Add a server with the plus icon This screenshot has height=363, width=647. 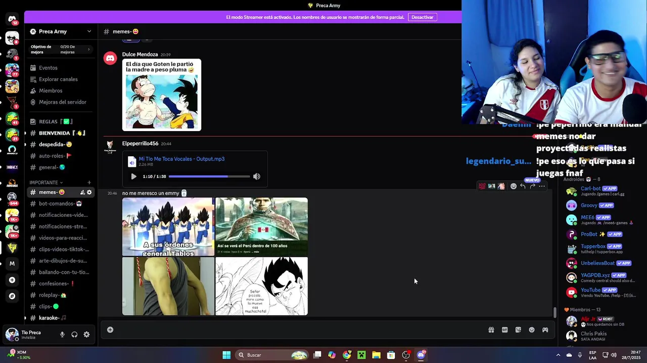click(x=12, y=280)
